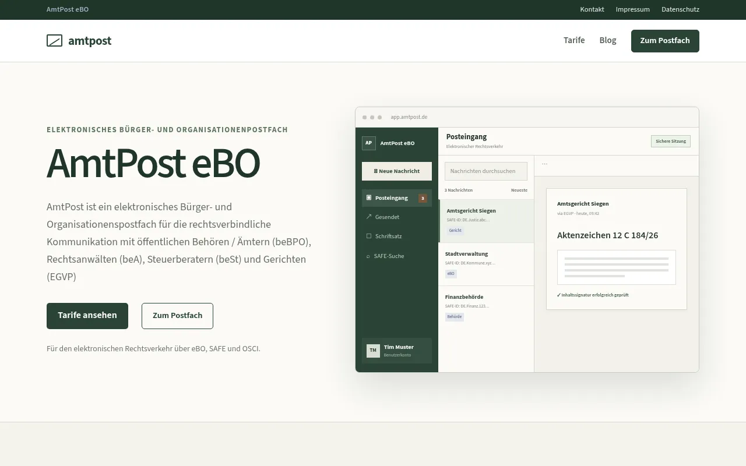Select SAFE-Suche in the mockup sidebar
Image resolution: width=746 pixels, height=466 pixels.
coord(397,256)
